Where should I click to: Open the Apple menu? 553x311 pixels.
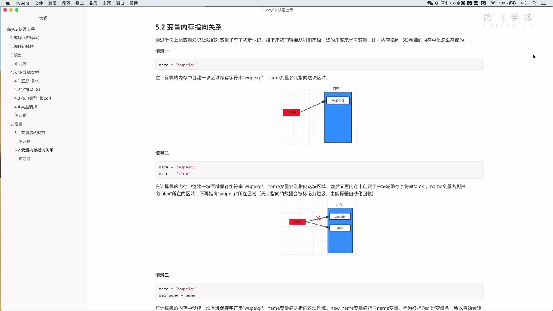click(8, 3)
